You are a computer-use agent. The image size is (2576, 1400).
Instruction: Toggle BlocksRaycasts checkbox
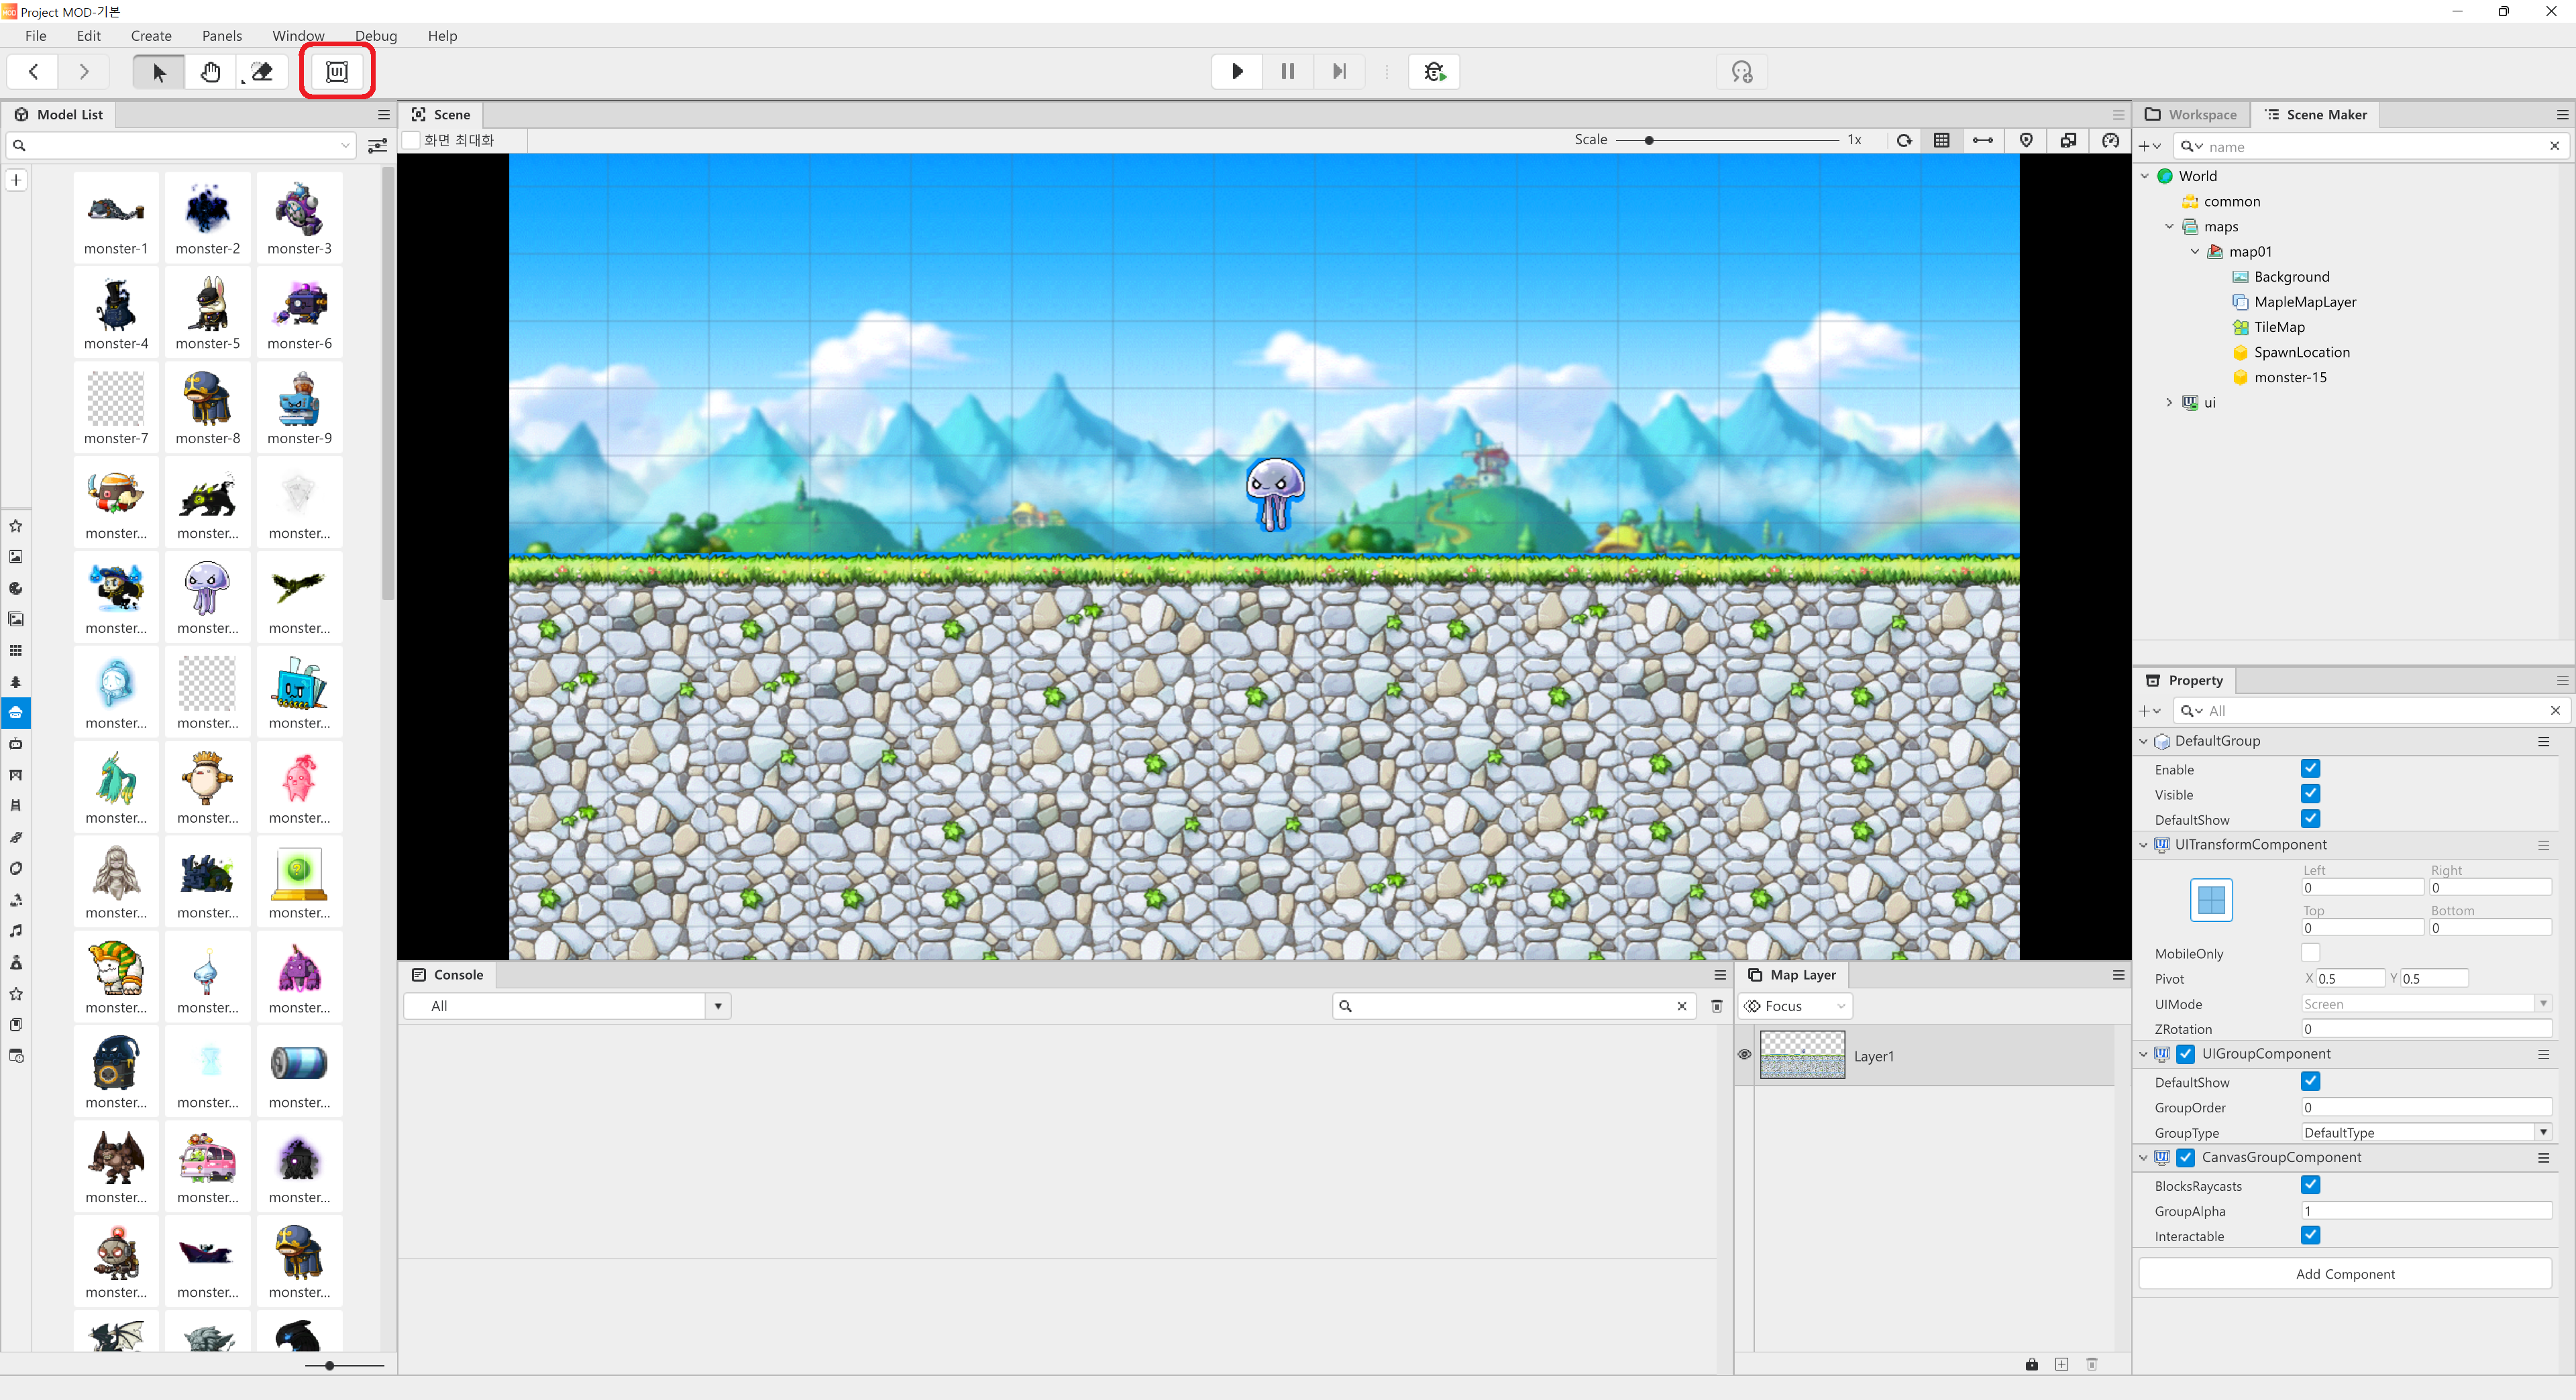click(x=2310, y=1185)
